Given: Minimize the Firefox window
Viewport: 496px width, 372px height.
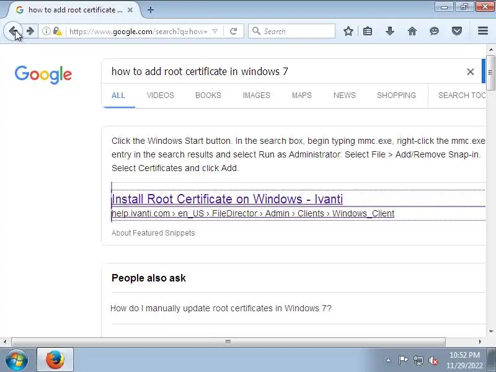Looking at the screenshot, I should point(444,7).
